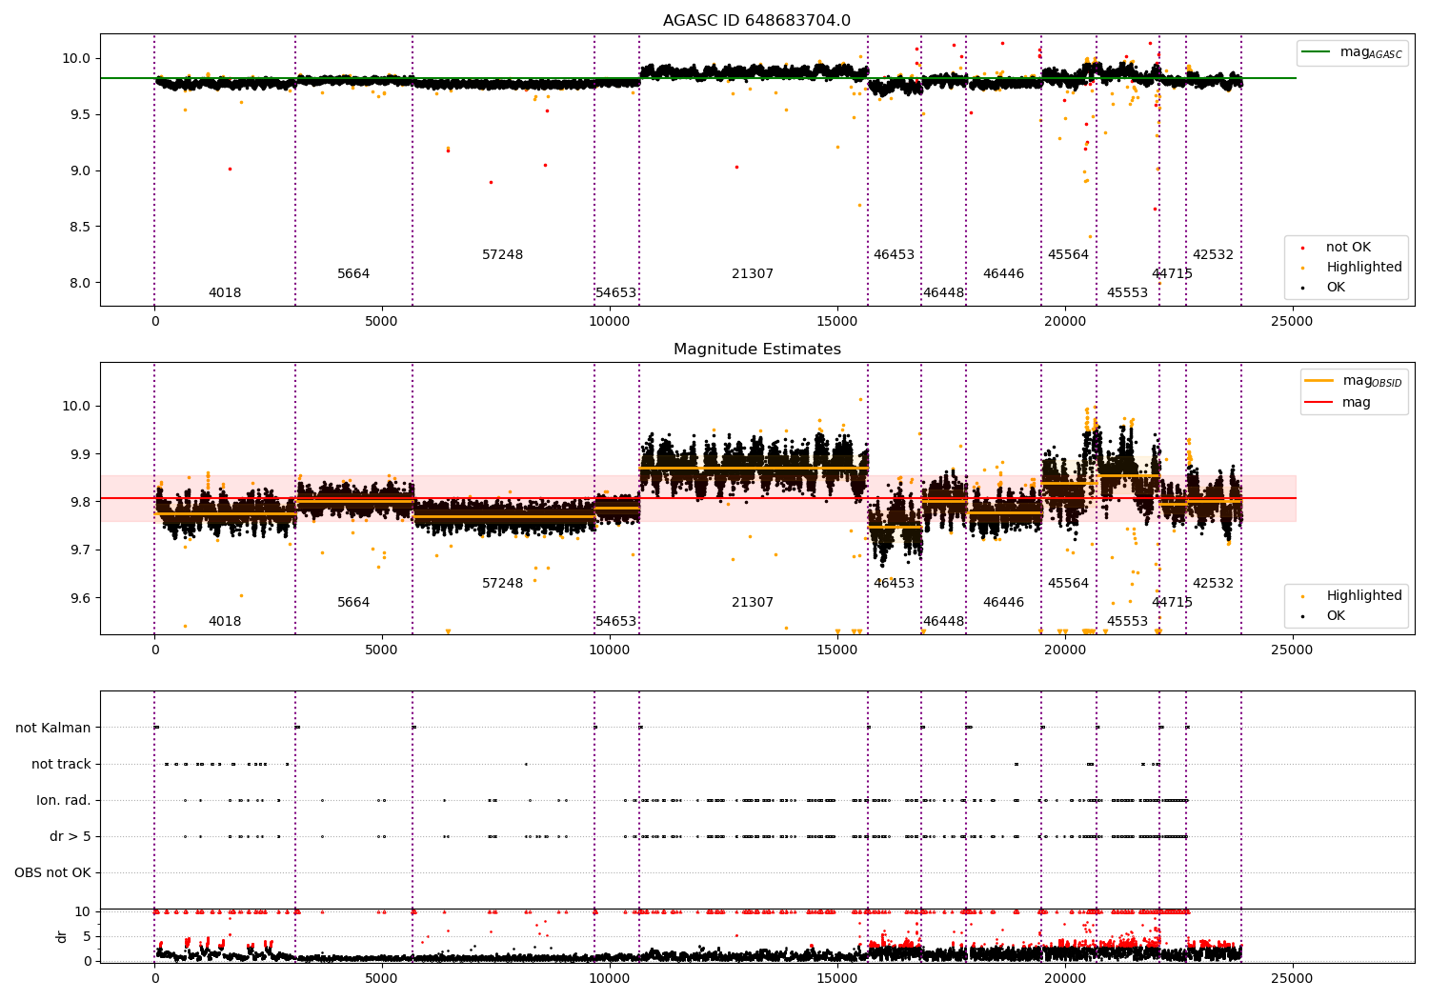Viewport: 1429px width, 1000px height.
Task: Click the 'not track' axis label
Action: tap(61, 765)
